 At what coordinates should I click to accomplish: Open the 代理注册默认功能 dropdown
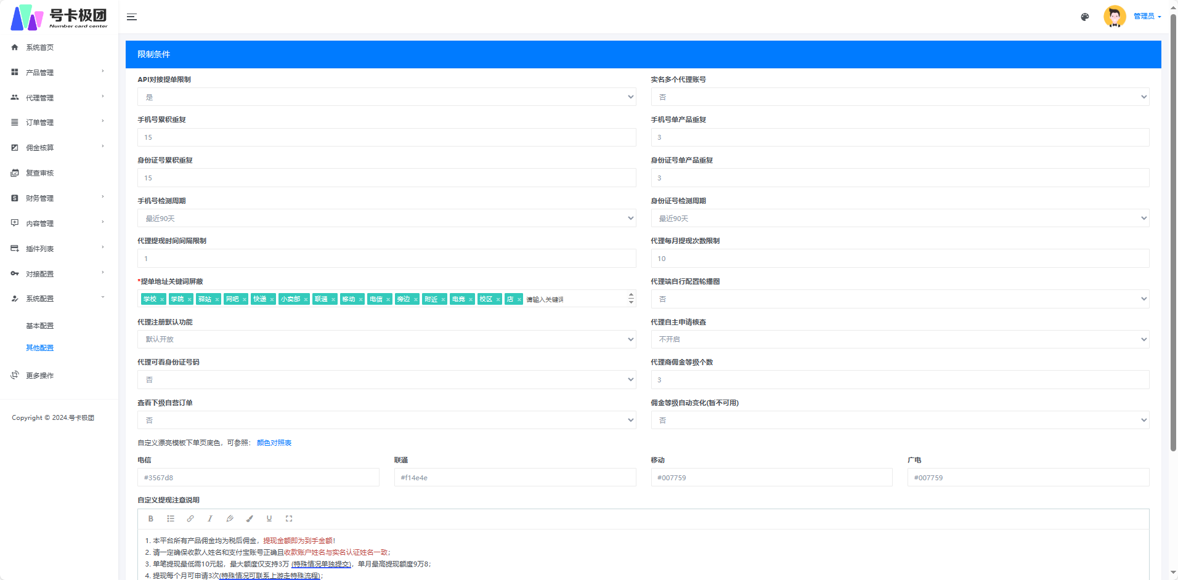[x=386, y=339]
